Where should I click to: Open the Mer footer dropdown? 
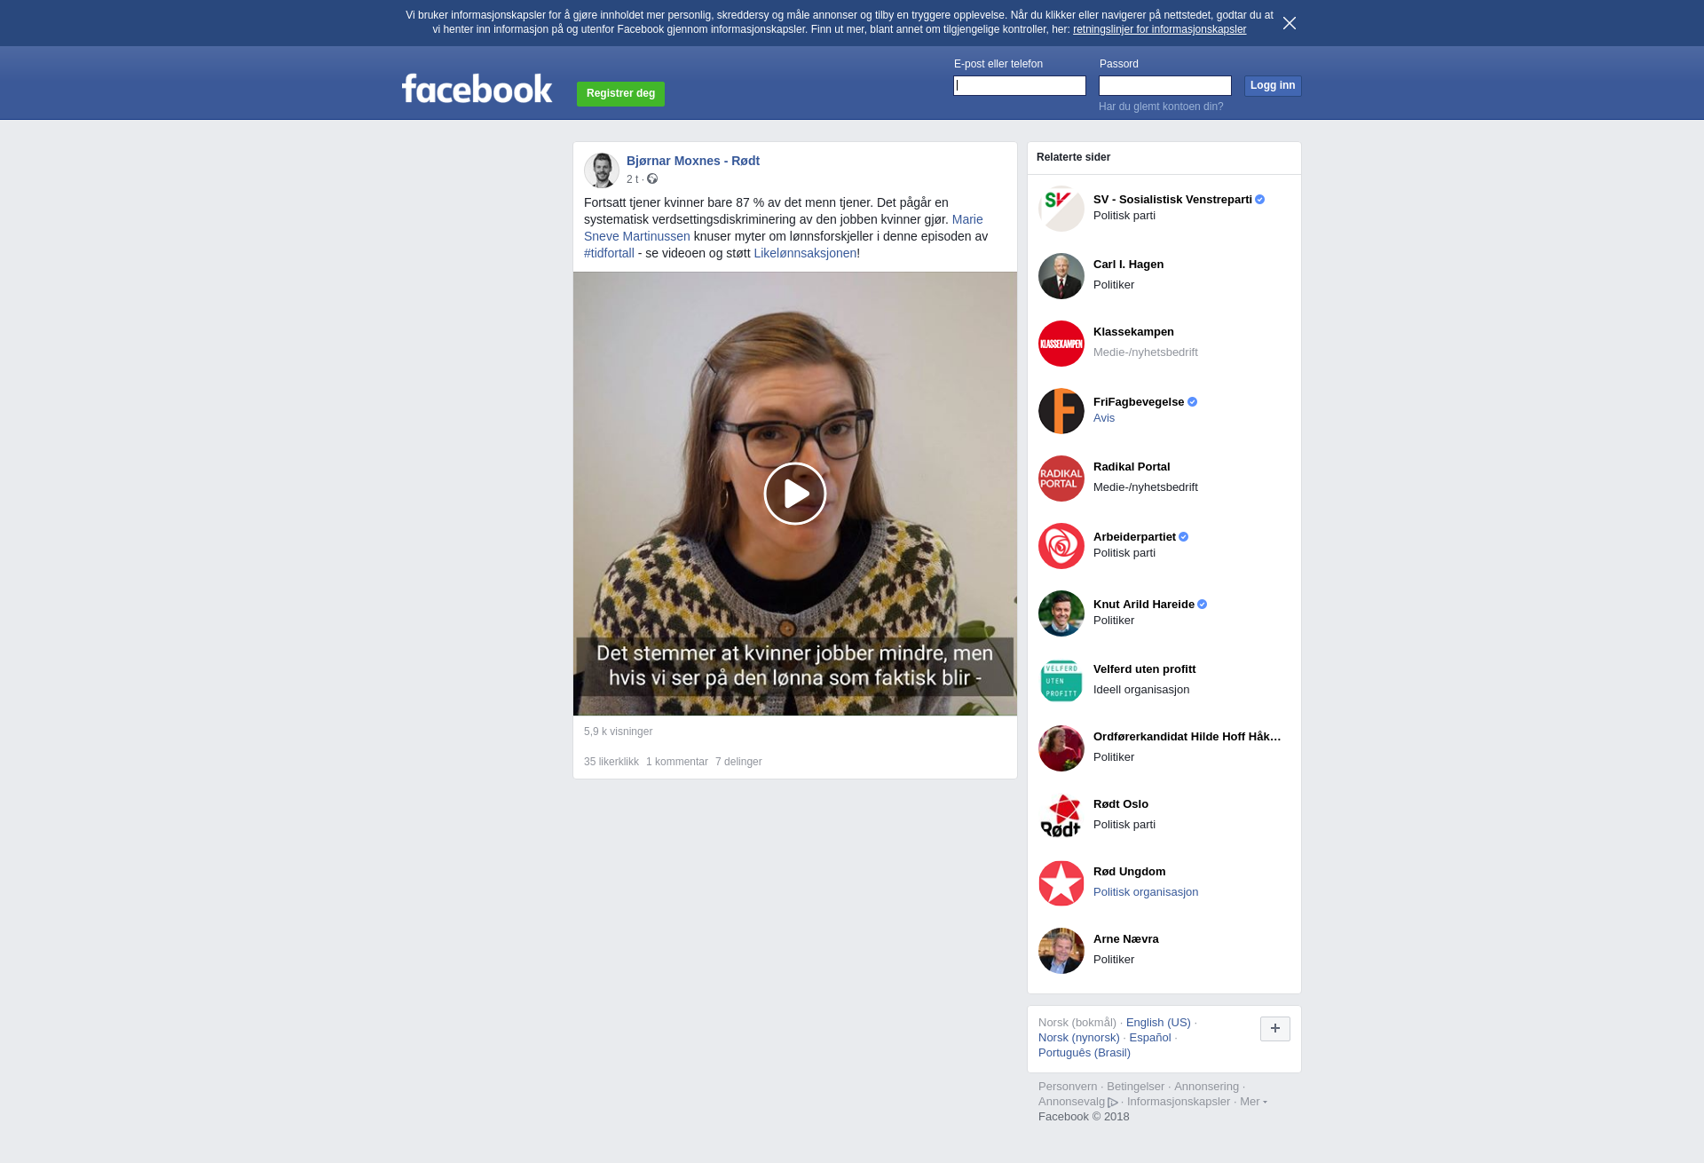point(1252,1102)
